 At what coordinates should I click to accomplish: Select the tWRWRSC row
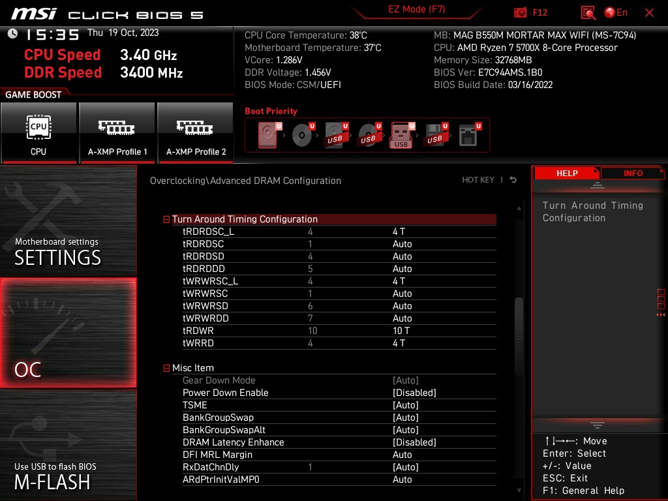tap(339, 294)
